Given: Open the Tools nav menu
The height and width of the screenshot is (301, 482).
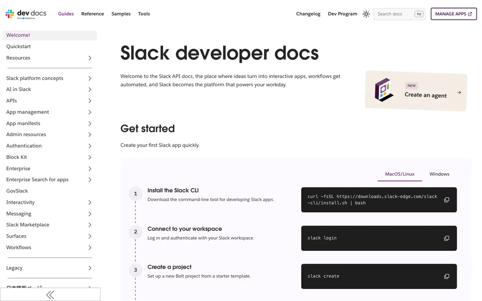Looking at the screenshot, I should point(144,14).
